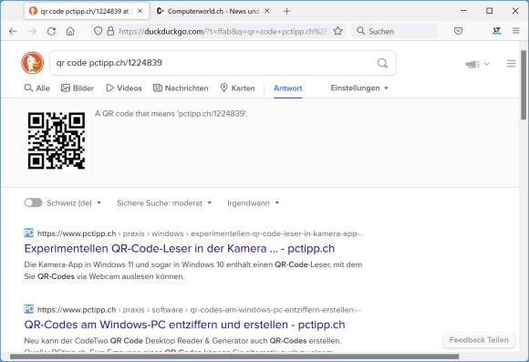This screenshot has width=529, height=362.
Task: Click the DuckDuckGo duck logo
Action: click(33, 63)
